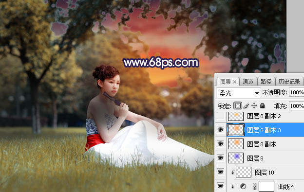Viewport: 304px width, 192px height.
Task: Click the 不透明度 opacity value field
Action: (x=296, y=93)
